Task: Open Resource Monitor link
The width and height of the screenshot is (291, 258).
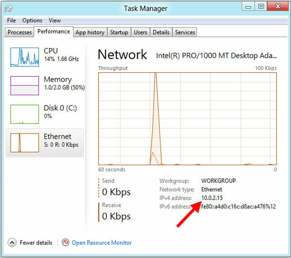Action: pyautogui.click(x=102, y=242)
